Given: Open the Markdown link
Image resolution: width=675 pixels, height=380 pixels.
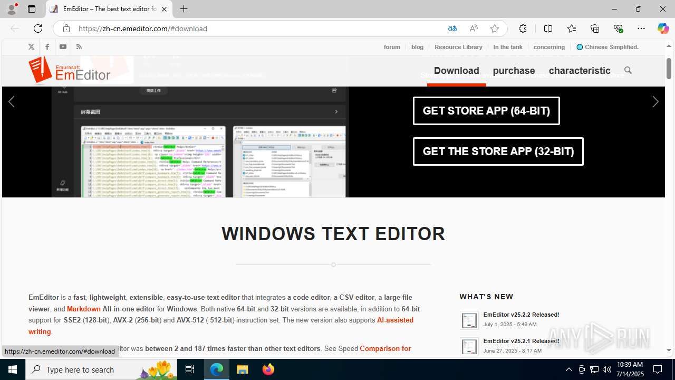Looking at the screenshot, I should [x=84, y=309].
